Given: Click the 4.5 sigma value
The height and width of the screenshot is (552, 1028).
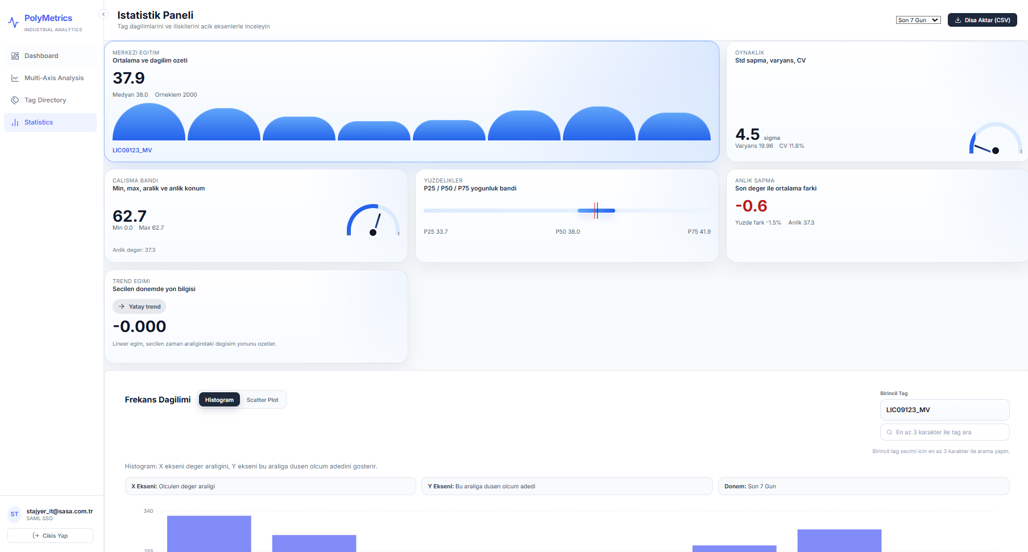Looking at the screenshot, I should point(747,134).
